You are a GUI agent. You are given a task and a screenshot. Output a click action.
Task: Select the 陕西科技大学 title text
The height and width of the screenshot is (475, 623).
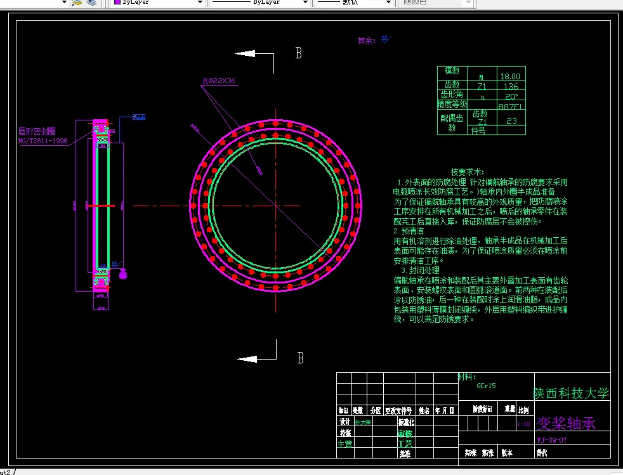point(572,393)
